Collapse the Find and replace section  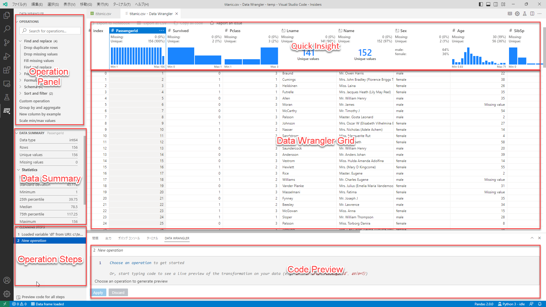tap(20, 41)
